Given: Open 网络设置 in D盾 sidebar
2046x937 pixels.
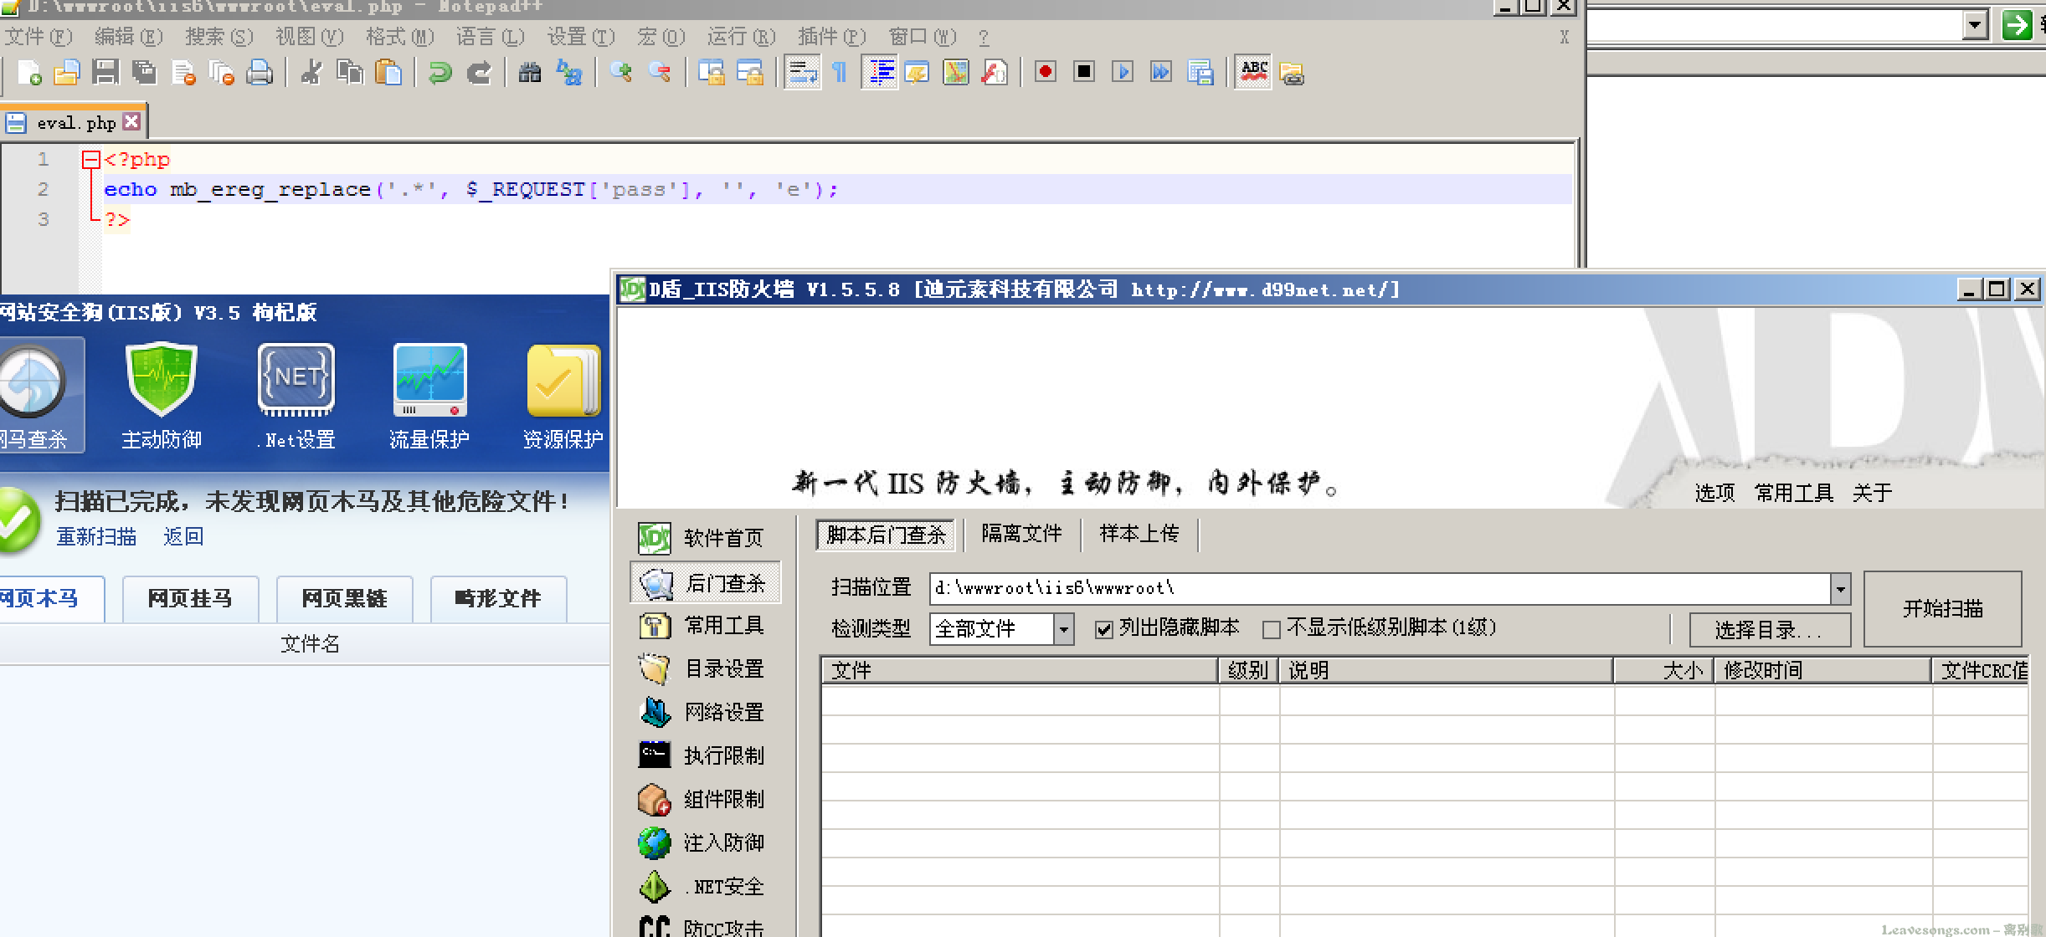Looking at the screenshot, I should point(705,713).
